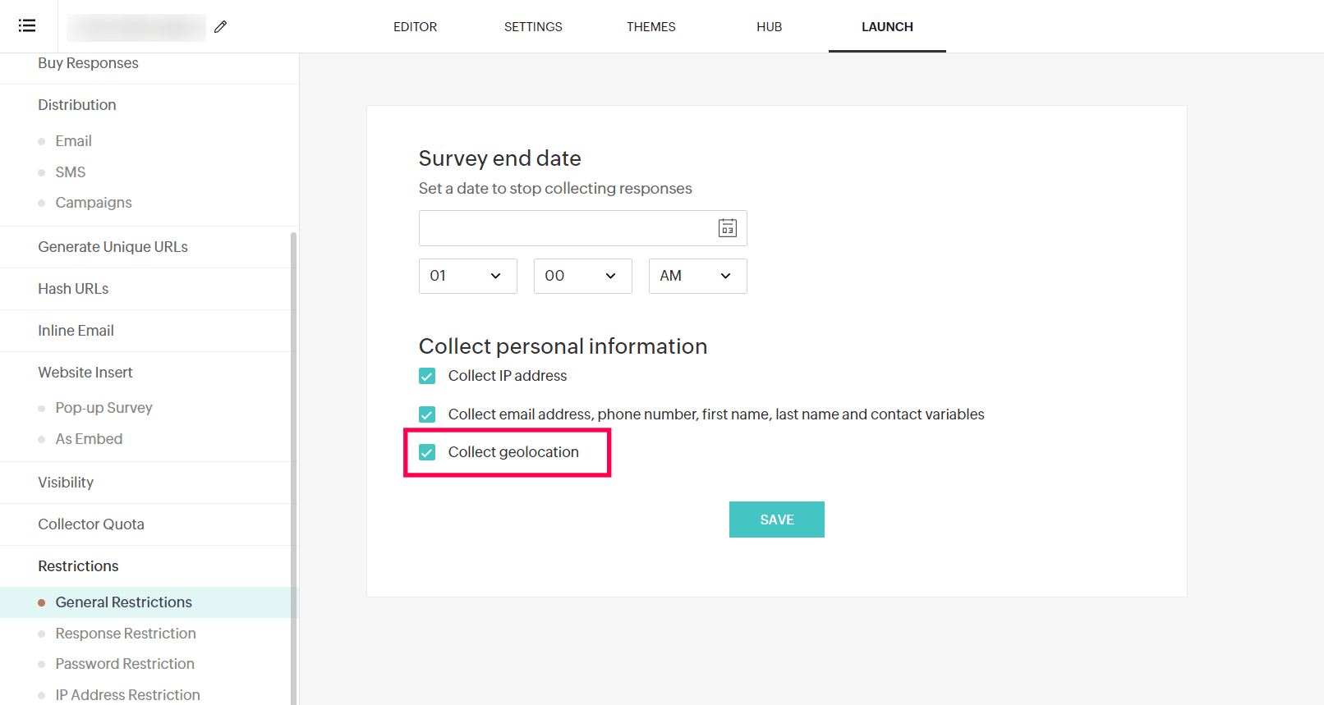Disable the Collect geolocation checkbox
Screen dimensions: 1324x705
click(x=427, y=452)
